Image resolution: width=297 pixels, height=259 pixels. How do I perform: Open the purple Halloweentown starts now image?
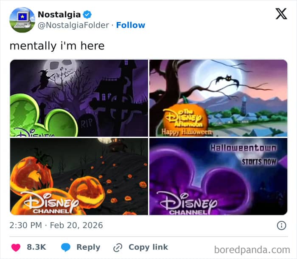[218, 176]
